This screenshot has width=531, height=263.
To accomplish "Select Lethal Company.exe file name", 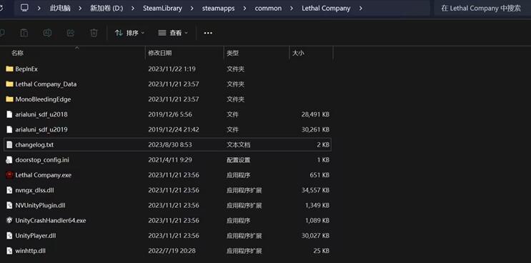I will (x=44, y=175).
